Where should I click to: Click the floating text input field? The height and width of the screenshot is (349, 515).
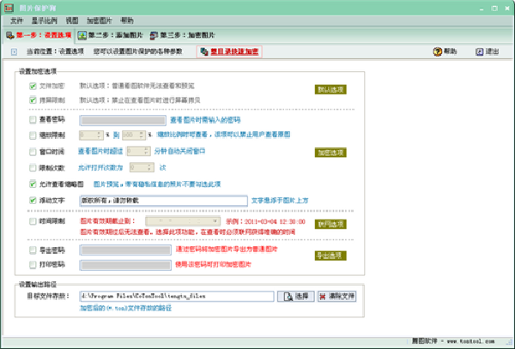coord(164,201)
